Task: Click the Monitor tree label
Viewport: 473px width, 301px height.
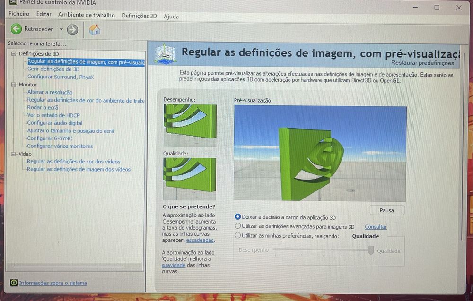Action: tap(28, 85)
